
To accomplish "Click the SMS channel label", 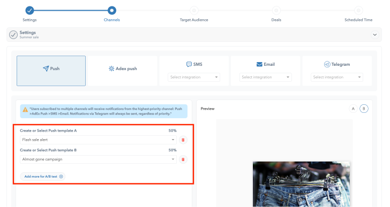I will point(198,64).
